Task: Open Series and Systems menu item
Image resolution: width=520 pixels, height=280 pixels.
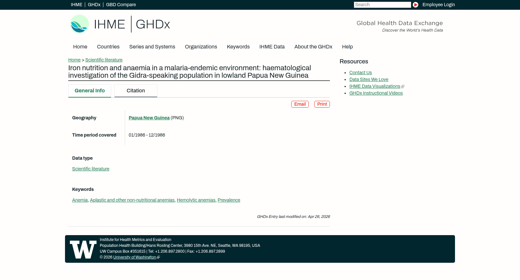Action: point(152,47)
